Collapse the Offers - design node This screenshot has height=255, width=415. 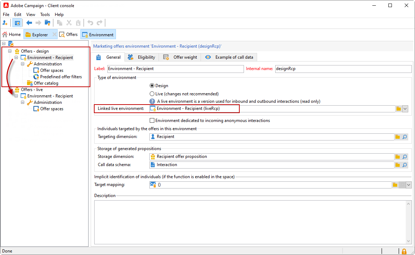(x=10, y=51)
